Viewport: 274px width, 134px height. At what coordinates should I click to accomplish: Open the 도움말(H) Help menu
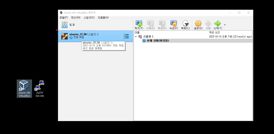point(103,18)
